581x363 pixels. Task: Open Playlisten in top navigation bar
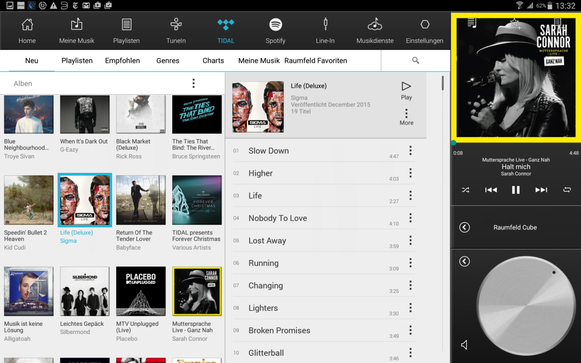(126, 31)
